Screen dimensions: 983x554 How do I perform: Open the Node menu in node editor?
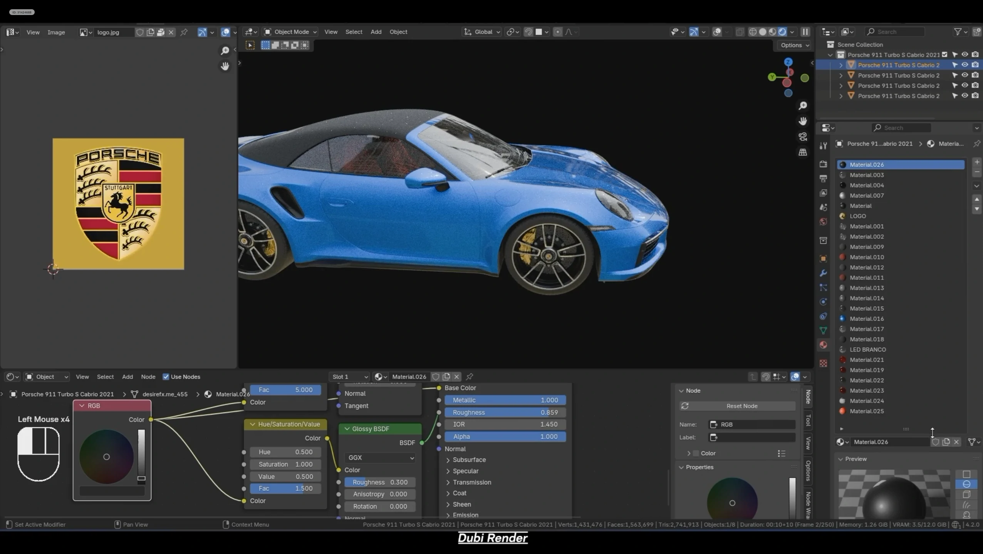click(x=148, y=377)
